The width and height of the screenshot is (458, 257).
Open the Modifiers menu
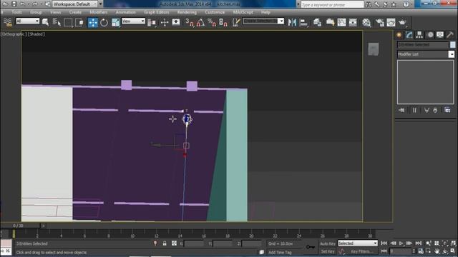pyautogui.click(x=99, y=13)
